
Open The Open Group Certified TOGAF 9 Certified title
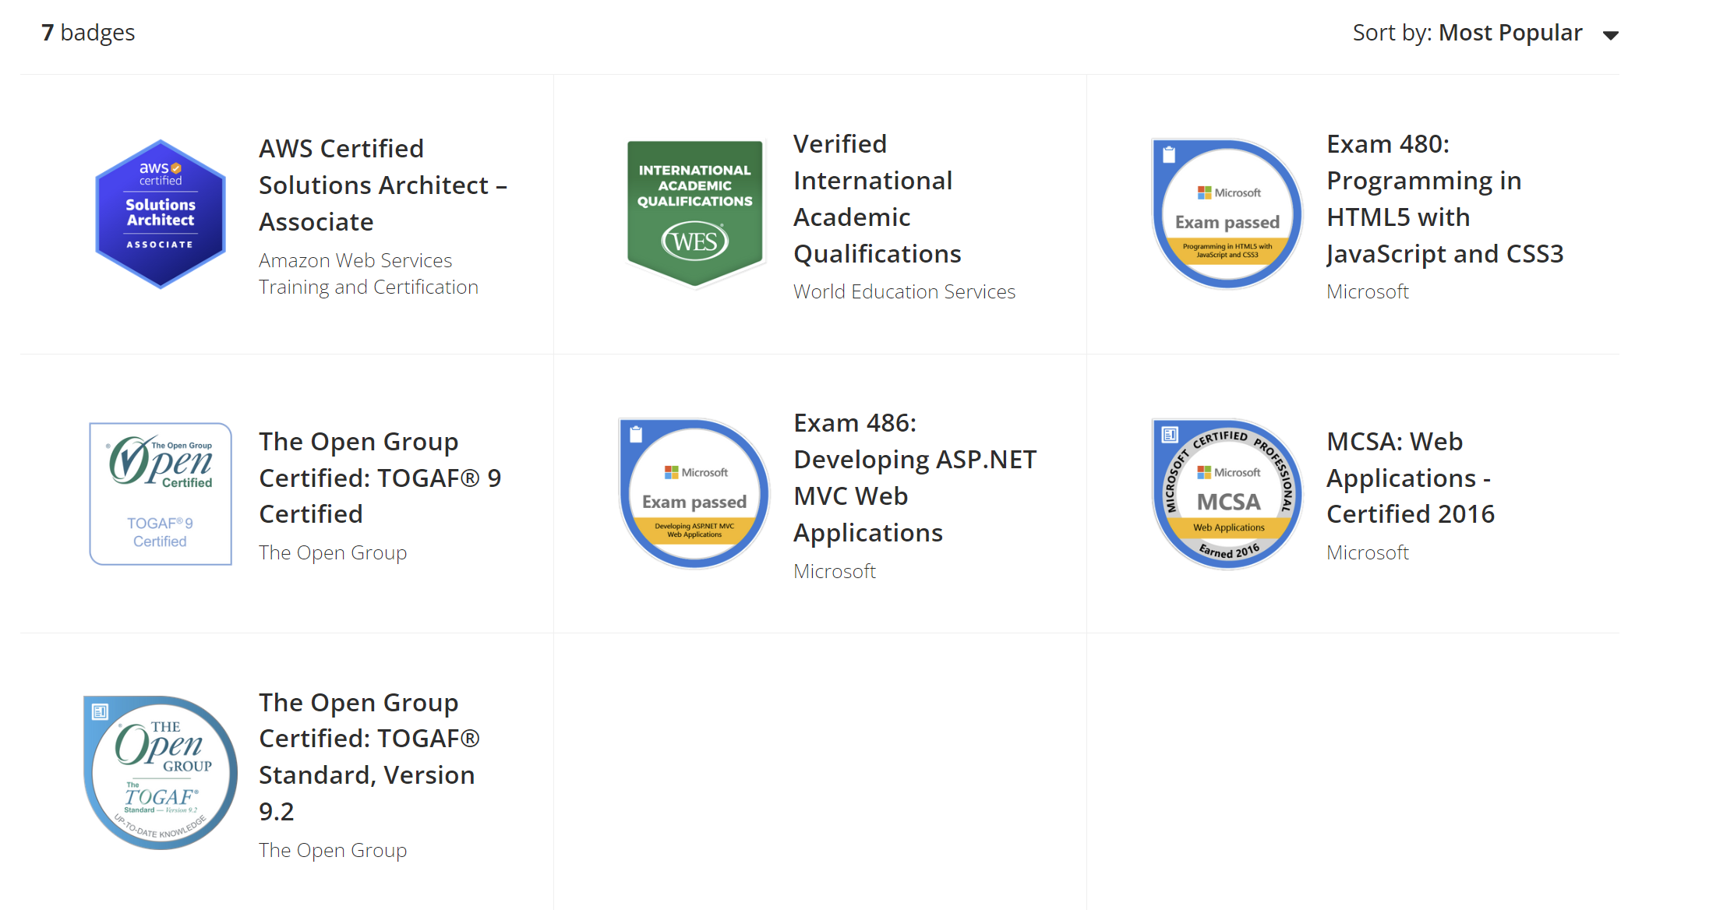coord(380,478)
